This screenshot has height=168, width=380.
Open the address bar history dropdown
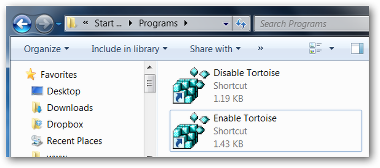226,24
